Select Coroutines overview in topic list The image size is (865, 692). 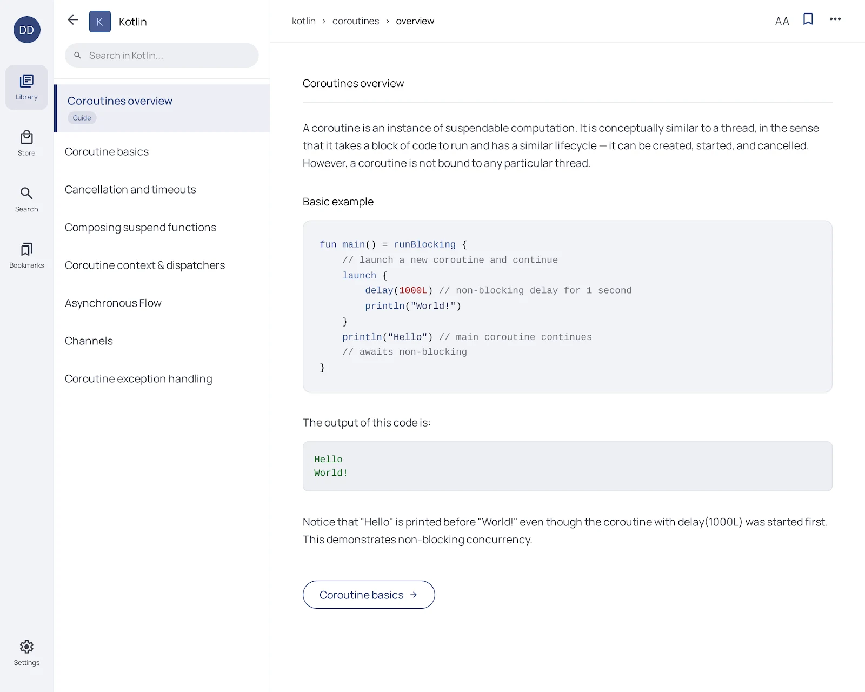click(162, 108)
